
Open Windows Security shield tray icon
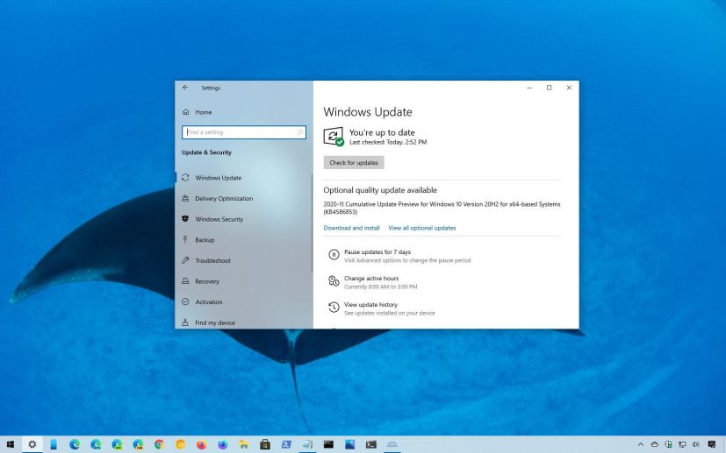pos(668,445)
